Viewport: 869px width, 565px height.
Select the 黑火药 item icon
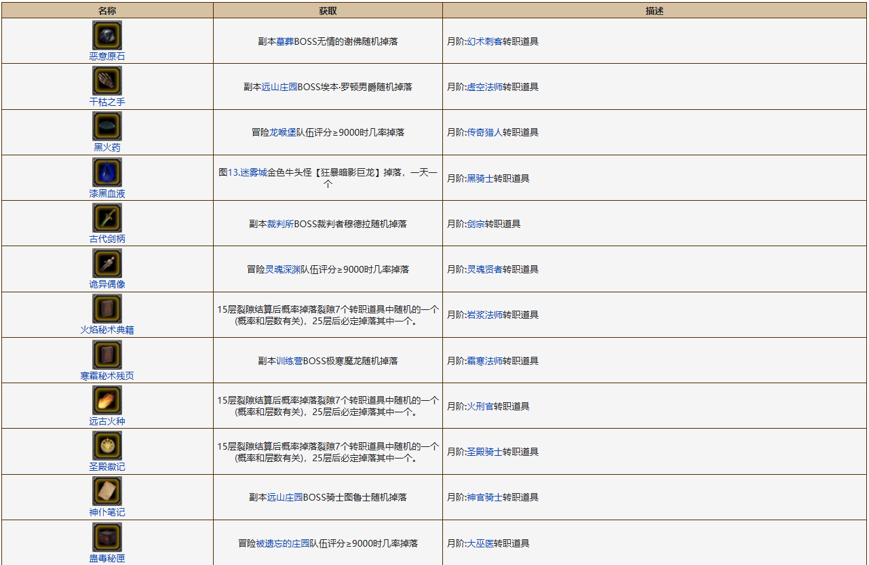[107, 126]
